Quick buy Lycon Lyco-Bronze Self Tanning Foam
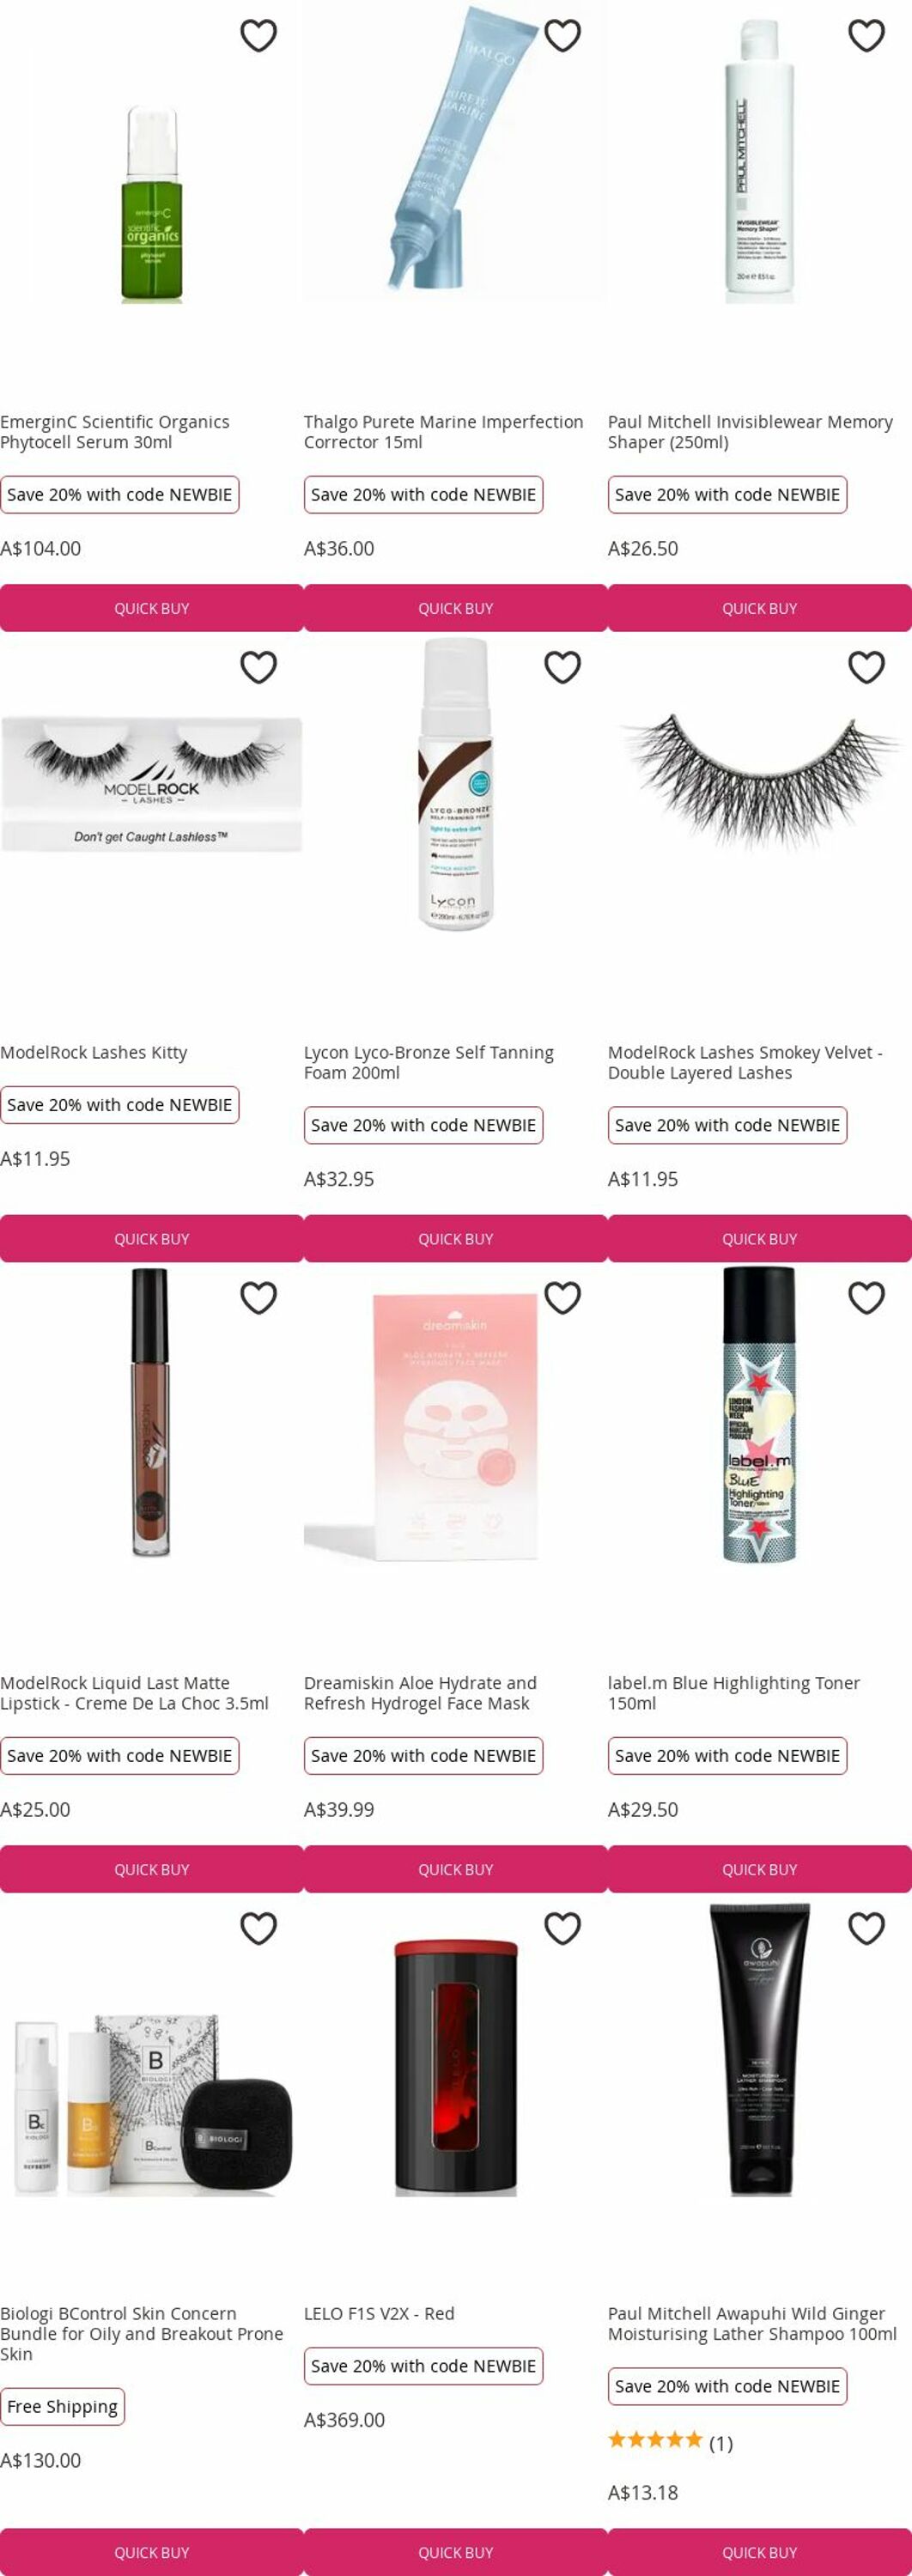This screenshot has height=2576, width=912. pos(455,1239)
